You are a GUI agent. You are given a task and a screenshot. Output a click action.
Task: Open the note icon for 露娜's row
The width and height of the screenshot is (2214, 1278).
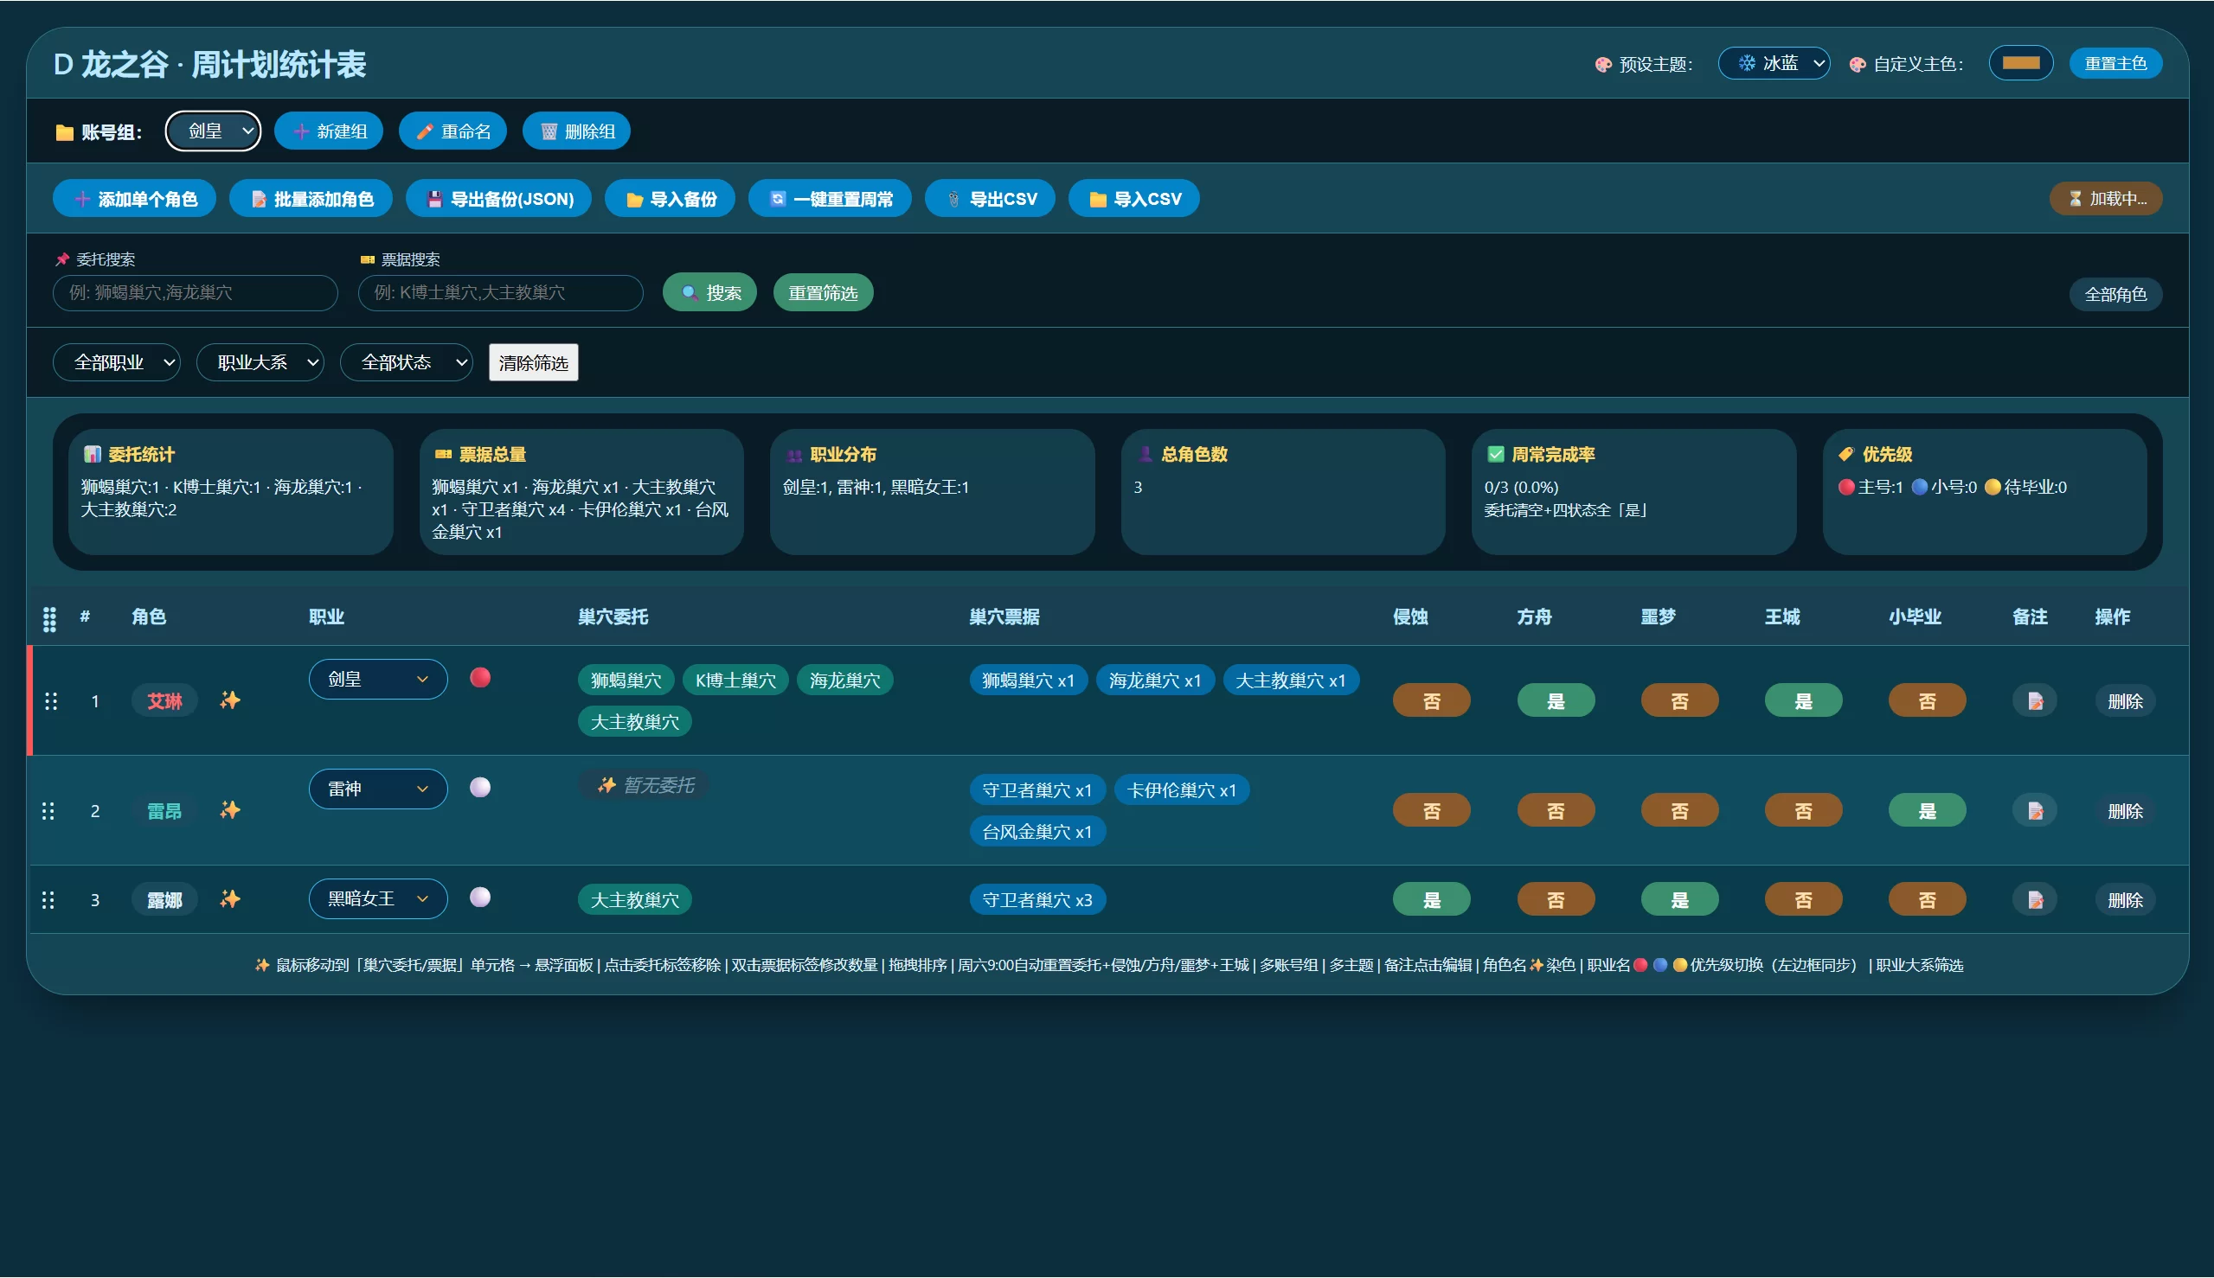2035,899
